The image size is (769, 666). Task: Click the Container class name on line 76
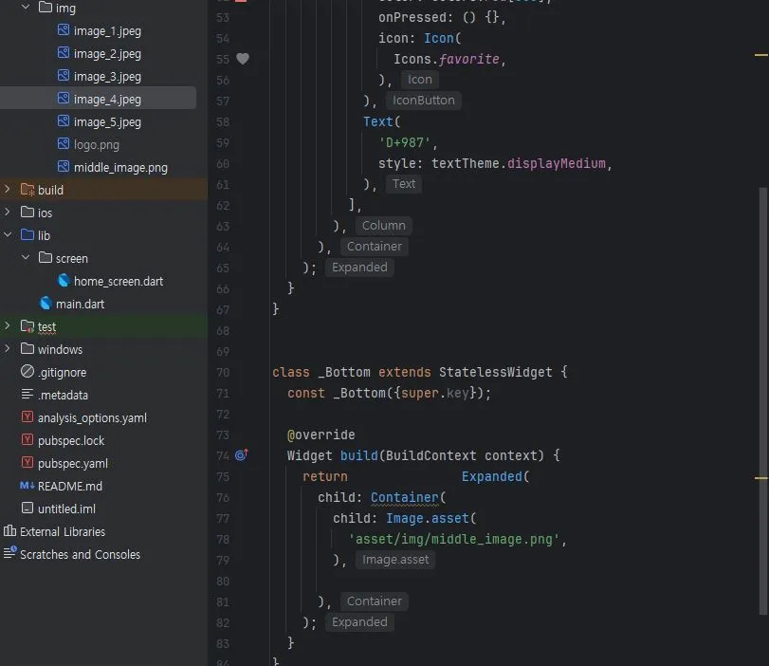(x=404, y=497)
